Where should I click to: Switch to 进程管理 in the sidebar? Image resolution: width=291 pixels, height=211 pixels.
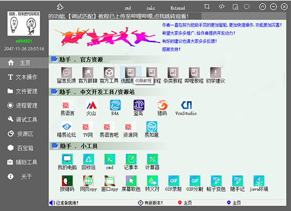click(x=24, y=105)
